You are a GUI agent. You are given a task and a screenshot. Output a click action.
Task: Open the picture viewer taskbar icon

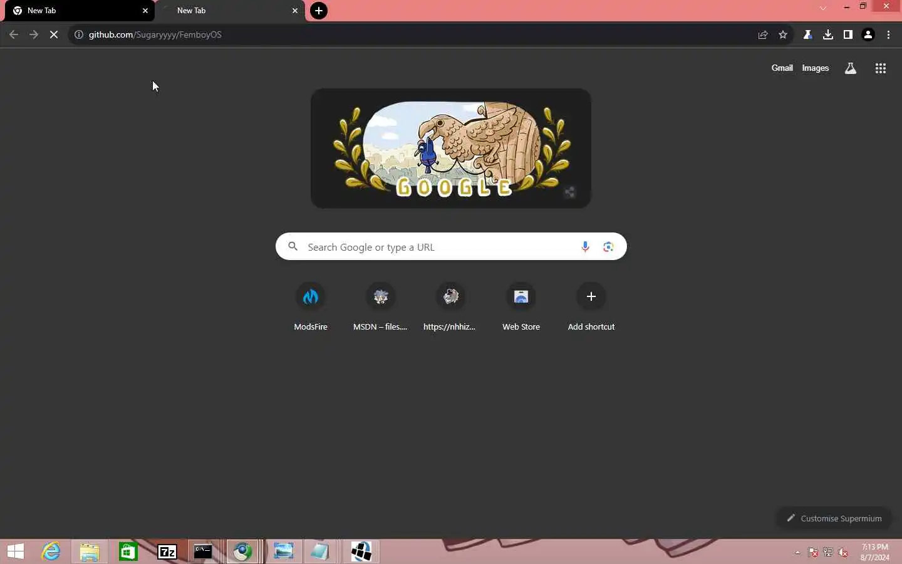(284, 552)
